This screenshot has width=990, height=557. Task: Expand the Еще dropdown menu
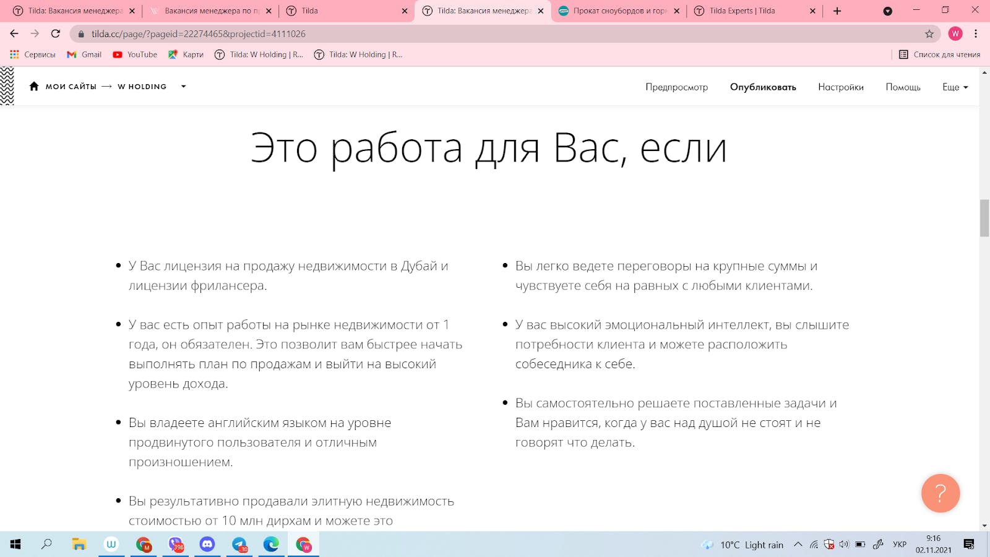pos(955,87)
